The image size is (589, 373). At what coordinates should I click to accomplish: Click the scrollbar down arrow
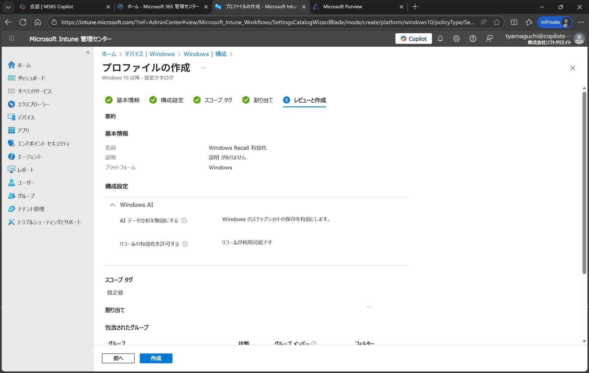584,341
